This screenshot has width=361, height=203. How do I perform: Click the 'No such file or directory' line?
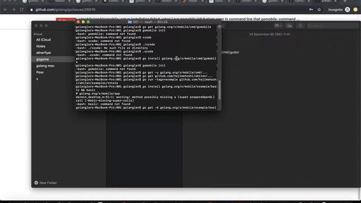112,48
